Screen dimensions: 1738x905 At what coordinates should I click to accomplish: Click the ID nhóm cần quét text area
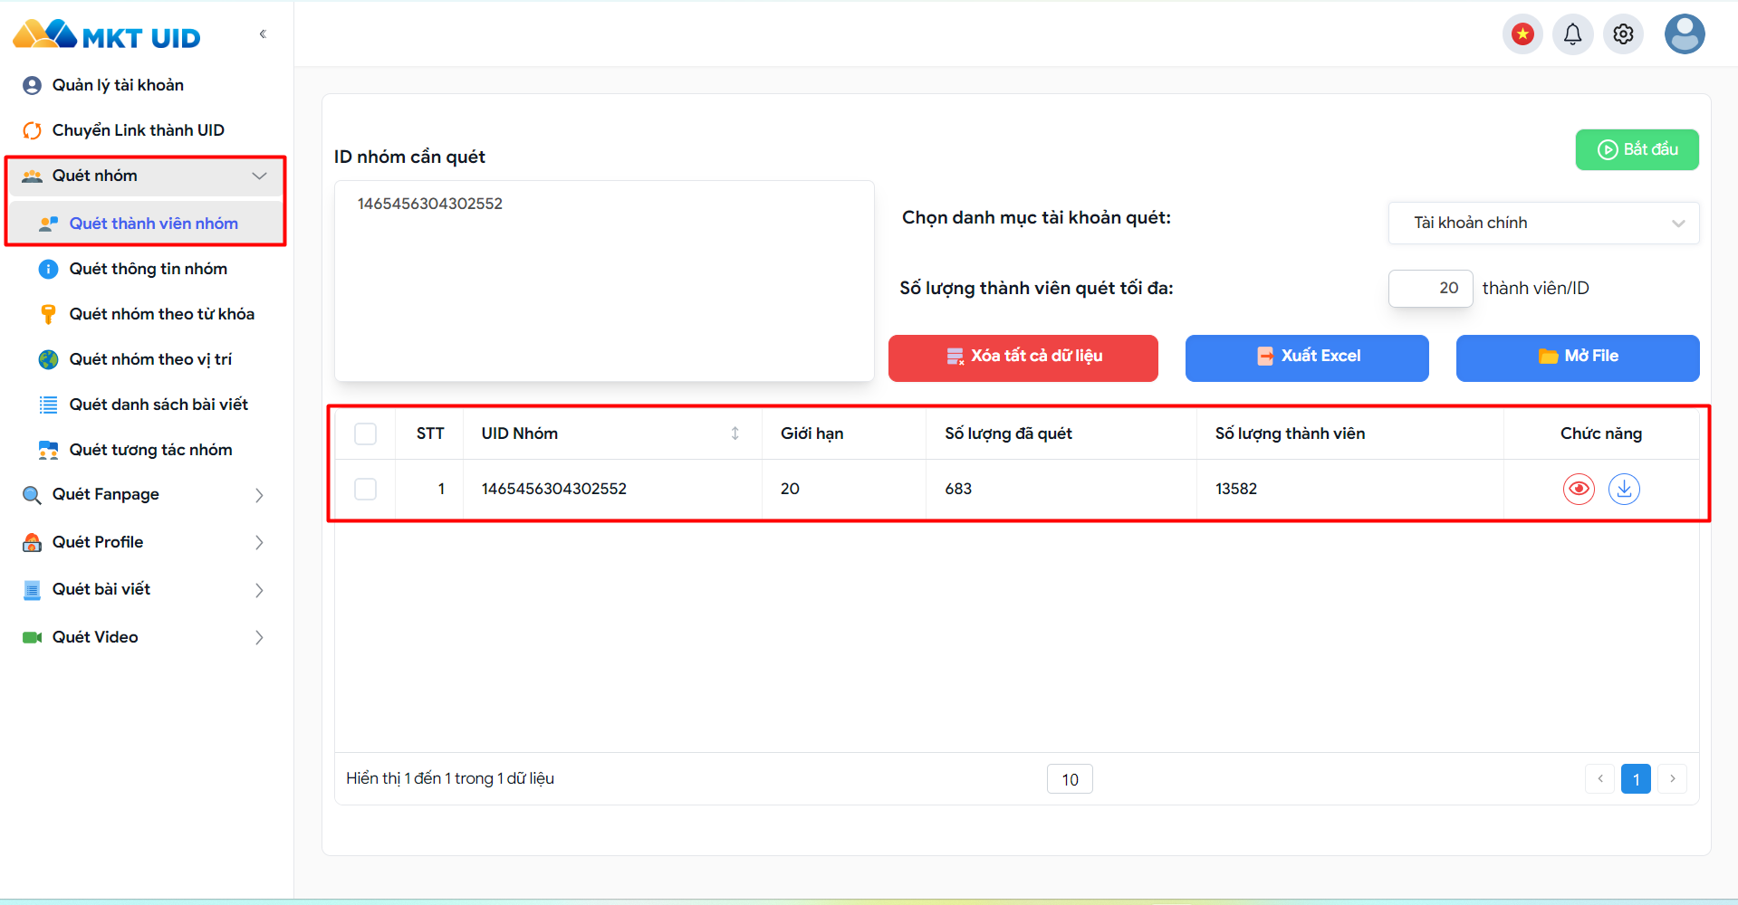(604, 281)
